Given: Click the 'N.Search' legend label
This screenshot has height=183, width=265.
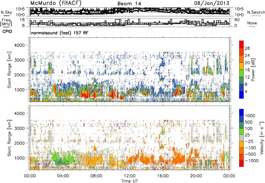Looking at the screenshot, I should click(x=256, y=12).
